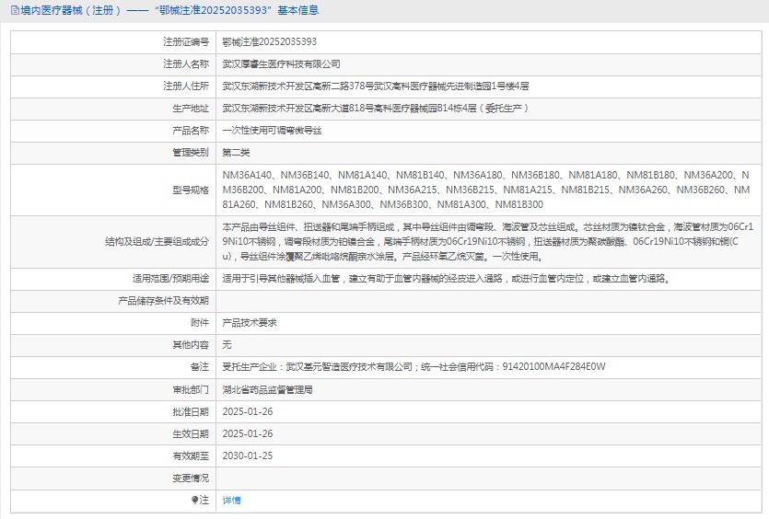Select the company name 武汉厚睿生医疗科技有限公司
The width and height of the screenshot is (769, 519).
coord(281,64)
